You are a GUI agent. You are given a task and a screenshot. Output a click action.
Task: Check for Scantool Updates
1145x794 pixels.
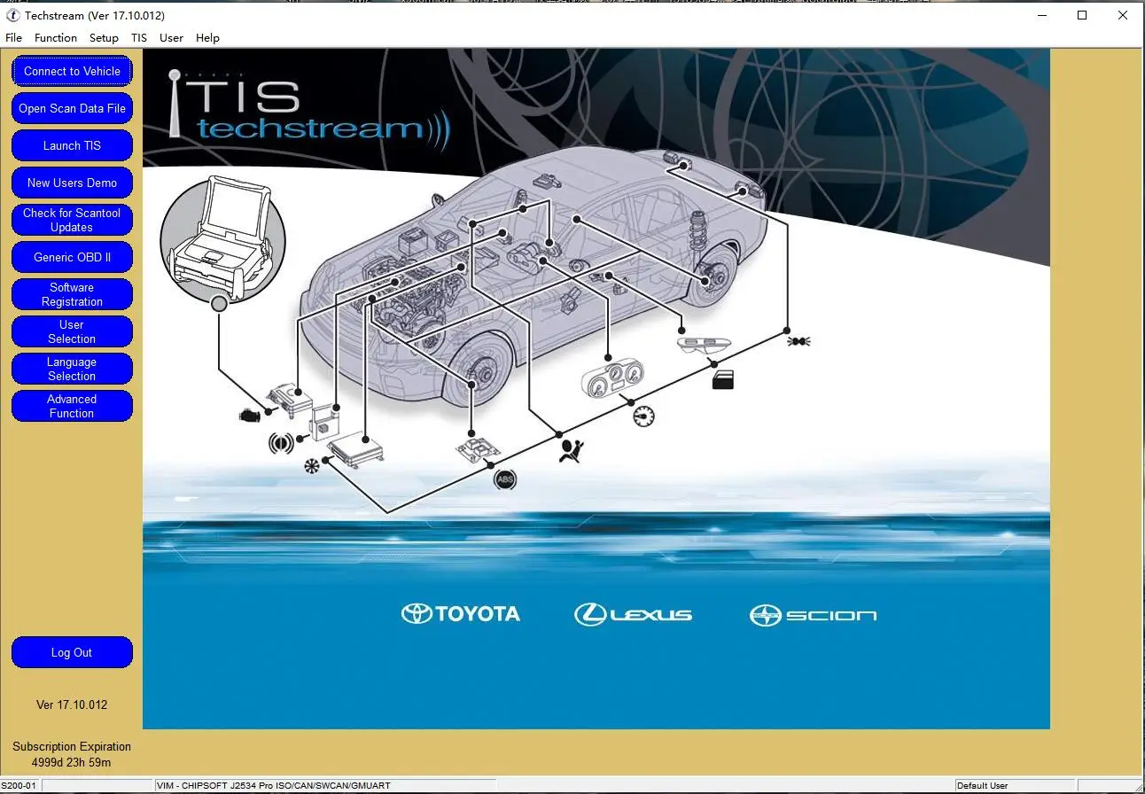72,220
